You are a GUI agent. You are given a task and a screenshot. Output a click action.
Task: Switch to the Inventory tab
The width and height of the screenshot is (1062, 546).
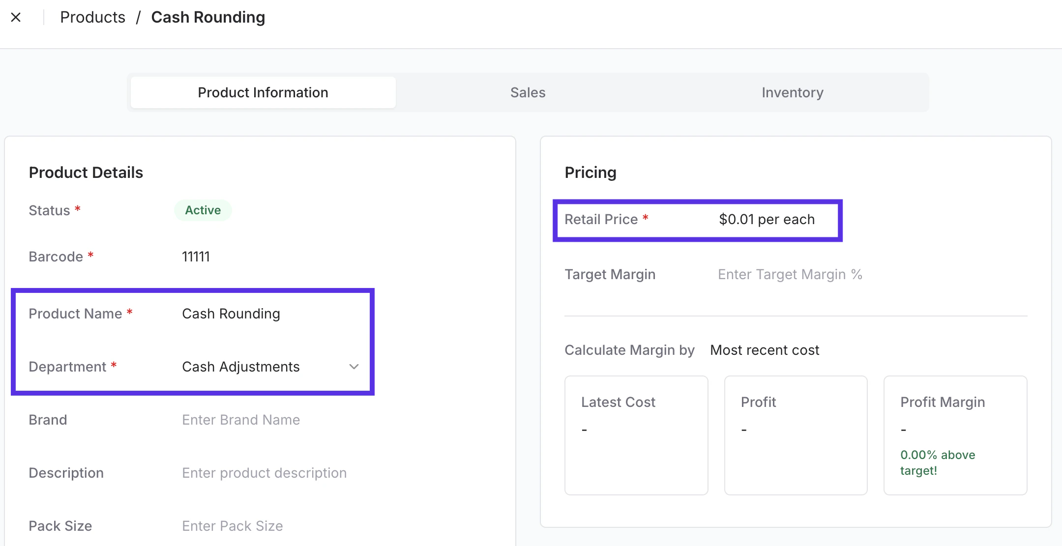point(792,92)
